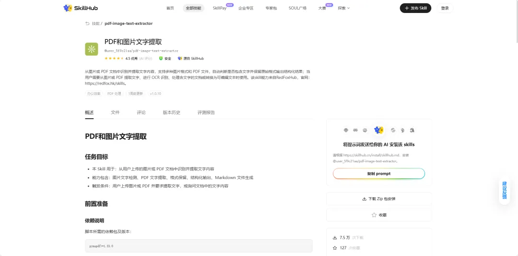Open the 探索 dropdown menu
The height and width of the screenshot is (256, 518).
point(343,8)
